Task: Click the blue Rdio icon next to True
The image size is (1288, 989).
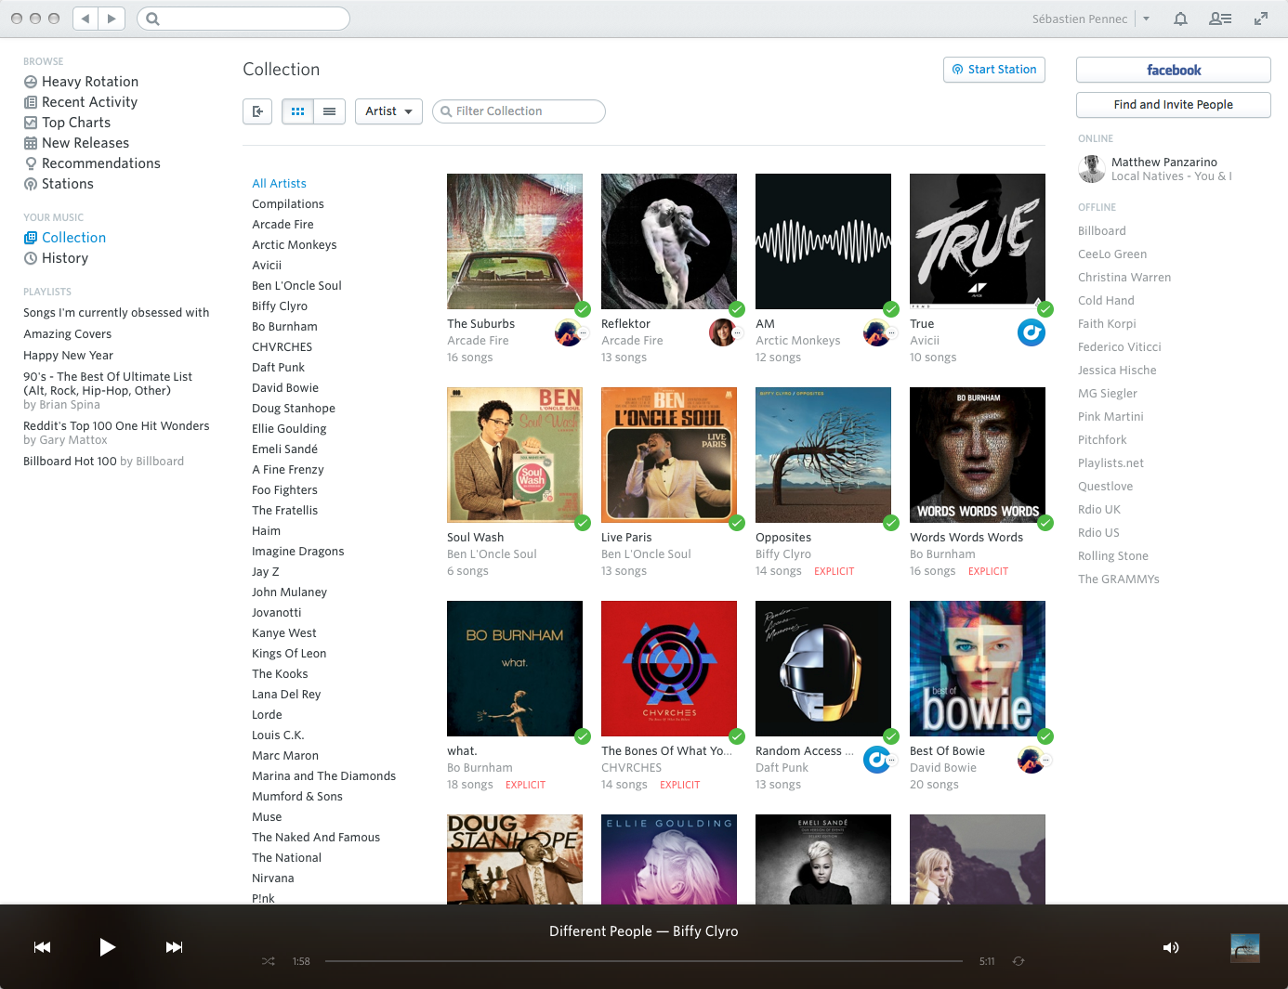Action: pyautogui.click(x=1032, y=332)
